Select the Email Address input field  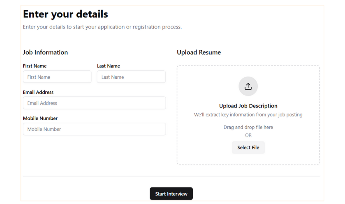coord(94,103)
